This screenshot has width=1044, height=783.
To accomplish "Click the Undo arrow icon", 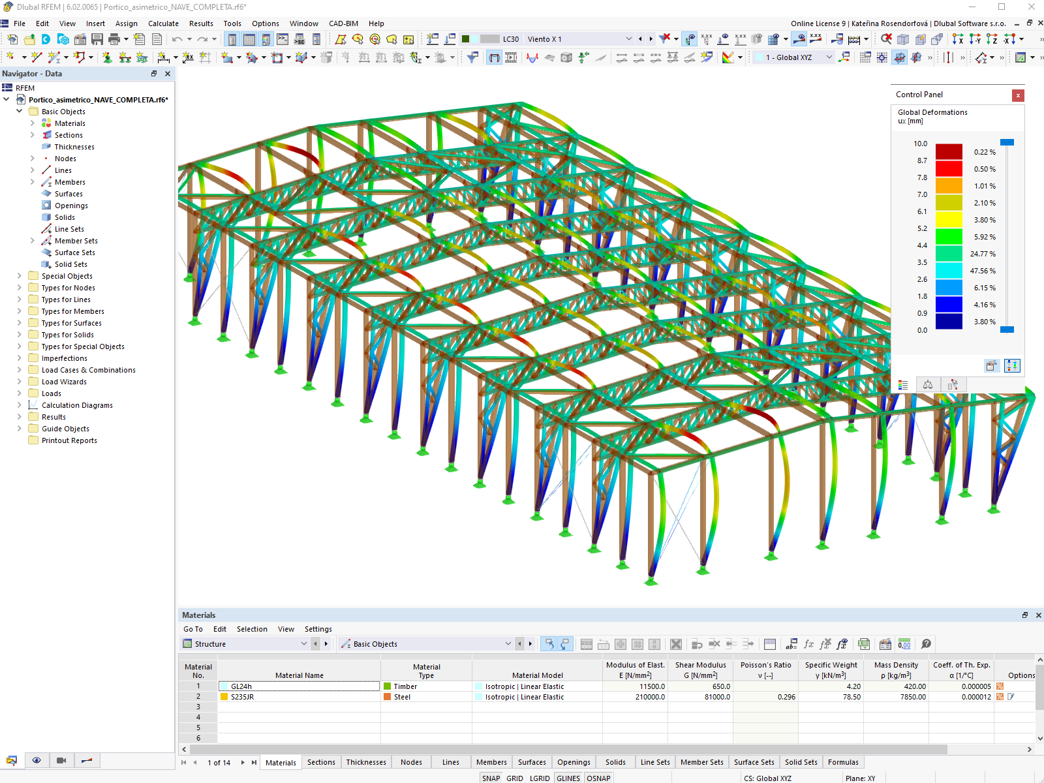I will [x=177, y=39].
